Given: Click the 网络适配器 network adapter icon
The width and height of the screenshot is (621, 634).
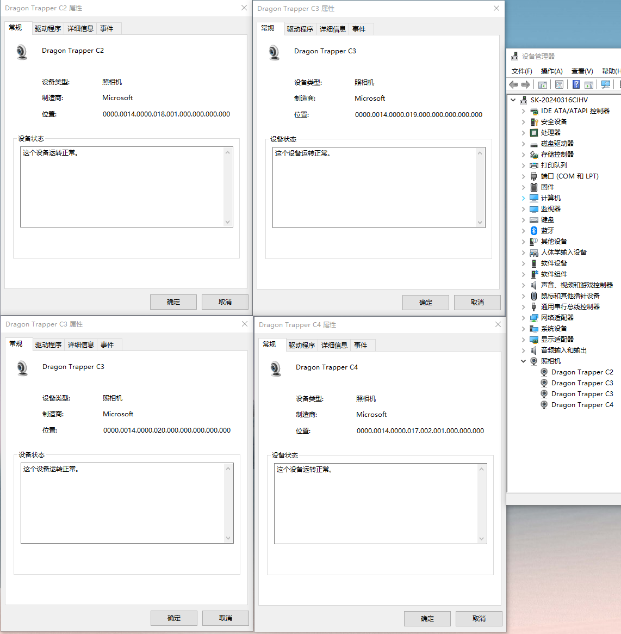Looking at the screenshot, I should point(534,318).
